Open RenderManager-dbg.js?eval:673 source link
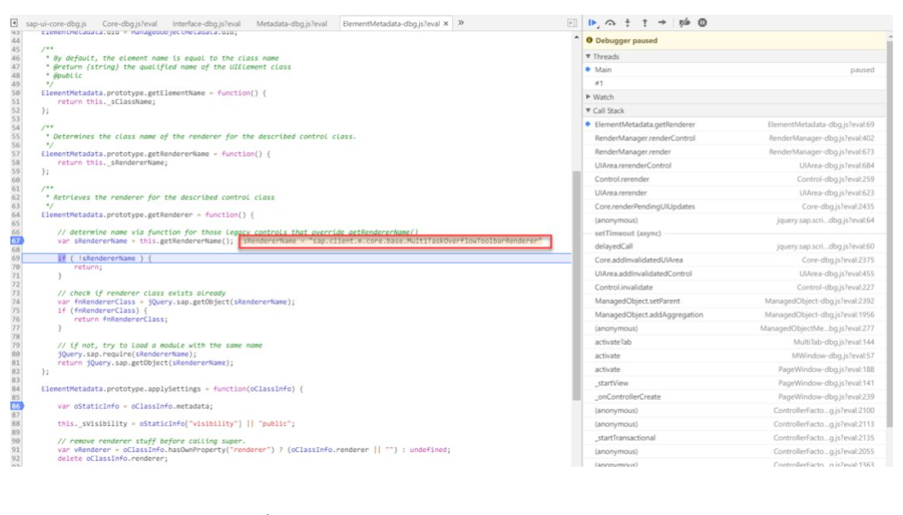 click(x=821, y=151)
